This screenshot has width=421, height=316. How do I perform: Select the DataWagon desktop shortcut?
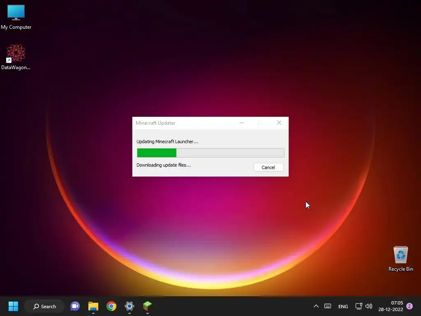coord(16,57)
